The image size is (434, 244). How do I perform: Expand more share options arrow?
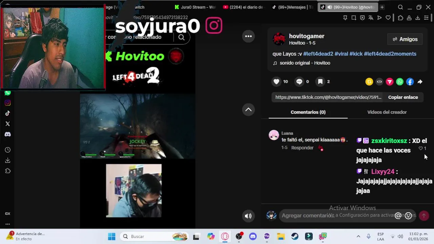coord(420,82)
